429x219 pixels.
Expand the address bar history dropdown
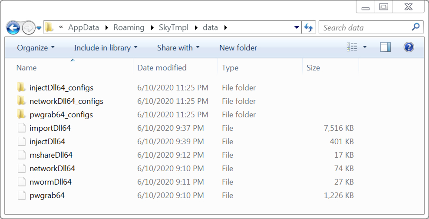click(296, 27)
